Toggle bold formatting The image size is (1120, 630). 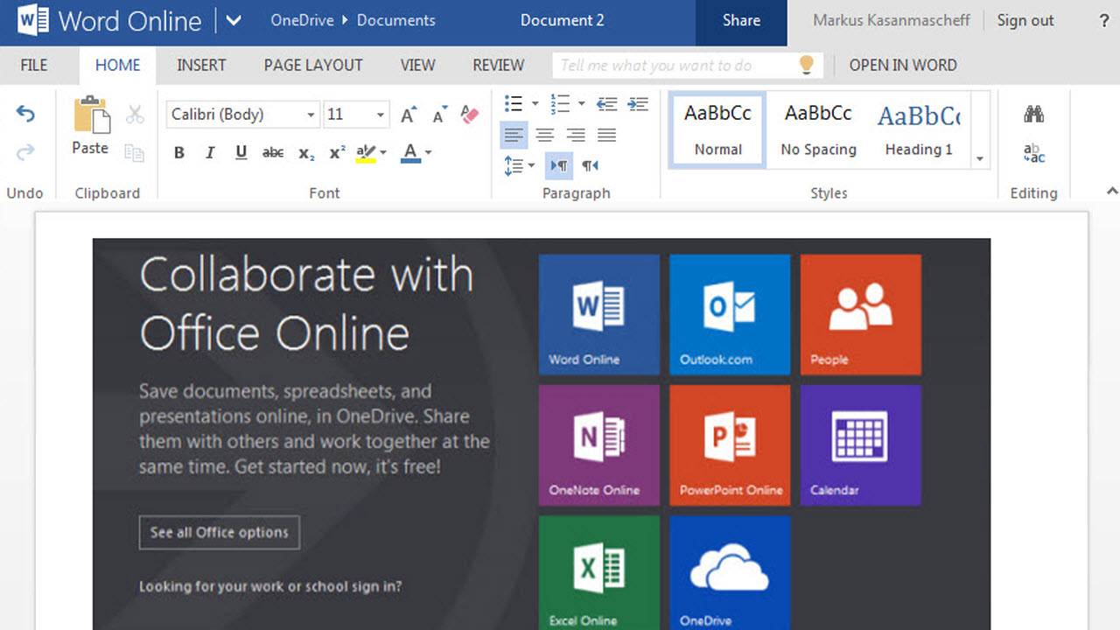point(178,152)
